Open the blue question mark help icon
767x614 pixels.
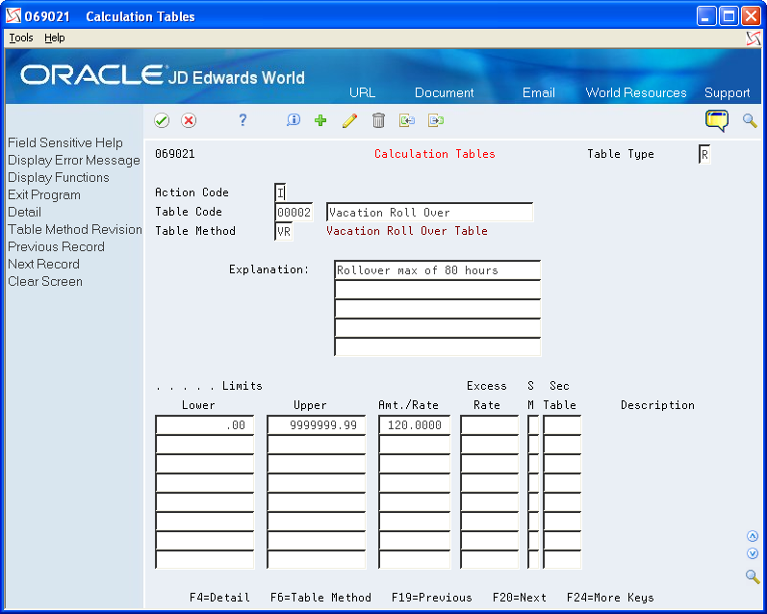point(243,120)
